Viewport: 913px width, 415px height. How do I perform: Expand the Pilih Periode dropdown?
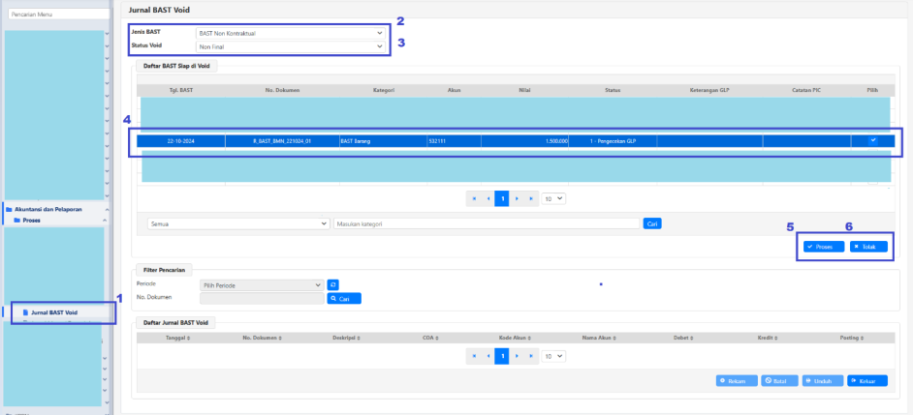(x=261, y=285)
